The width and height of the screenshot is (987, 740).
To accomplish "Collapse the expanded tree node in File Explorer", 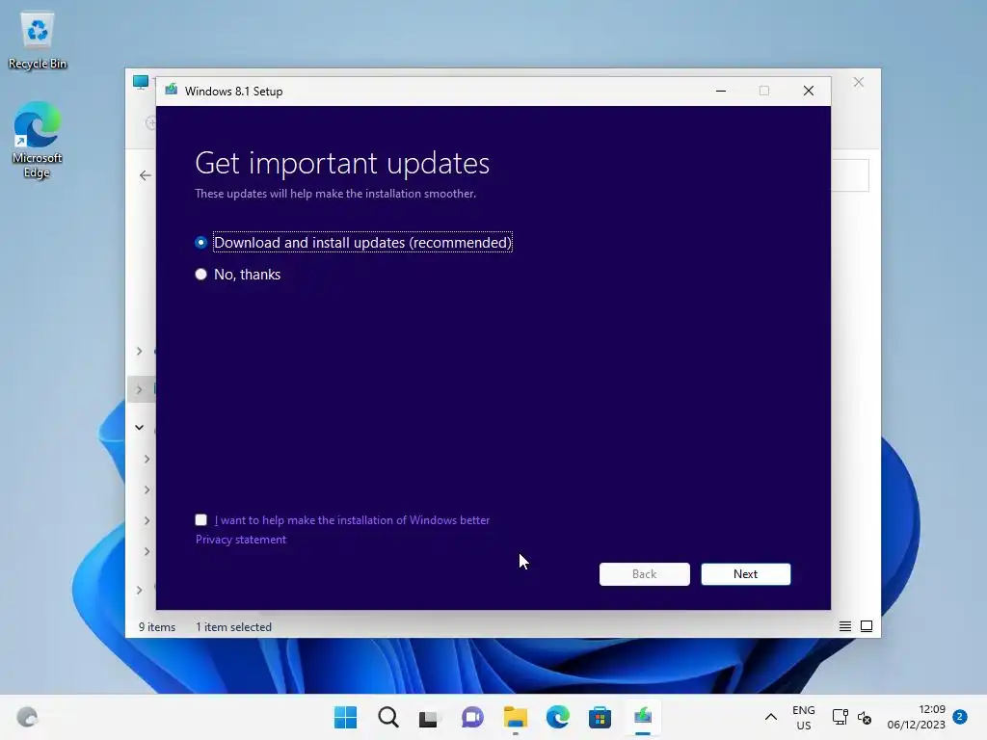I will pyautogui.click(x=139, y=427).
